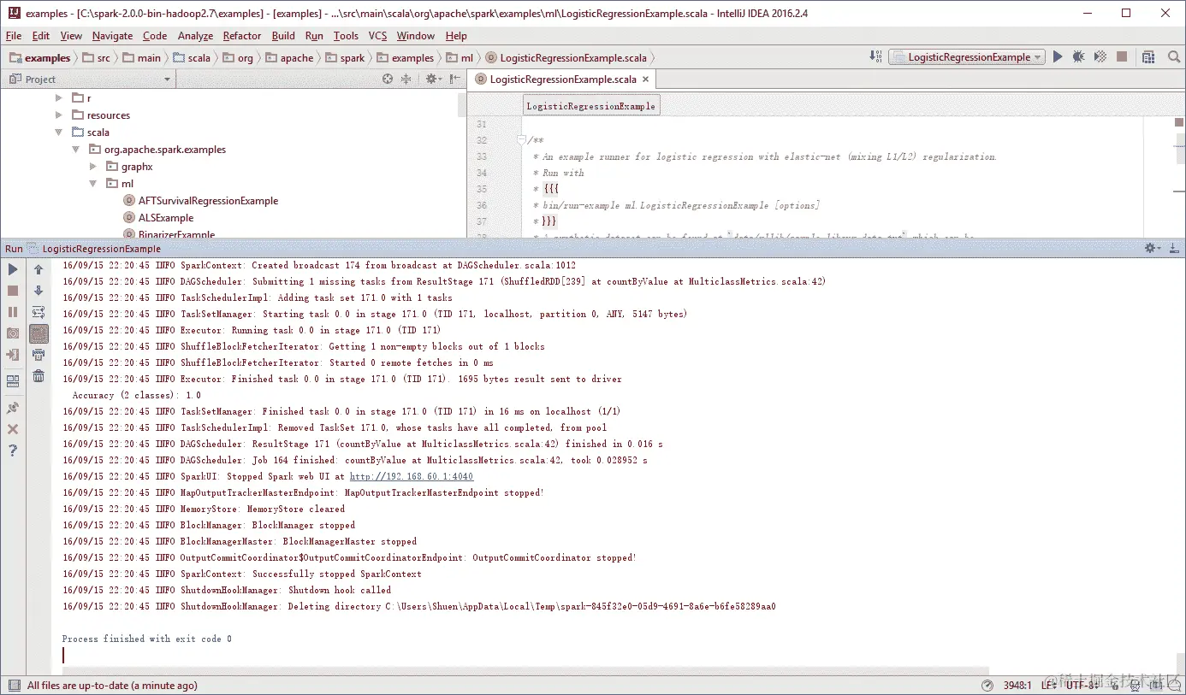This screenshot has height=695, width=1186.
Task: Select ALSExample in project tree
Action: click(157, 218)
